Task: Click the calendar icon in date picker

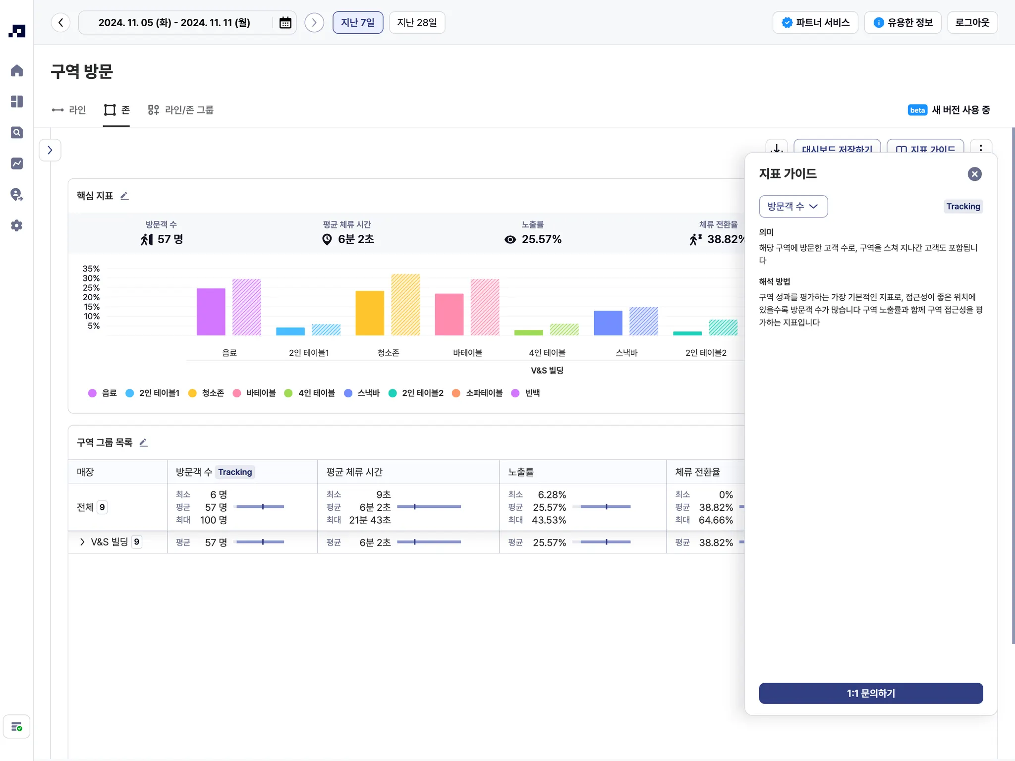Action: [x=285, y=23]
